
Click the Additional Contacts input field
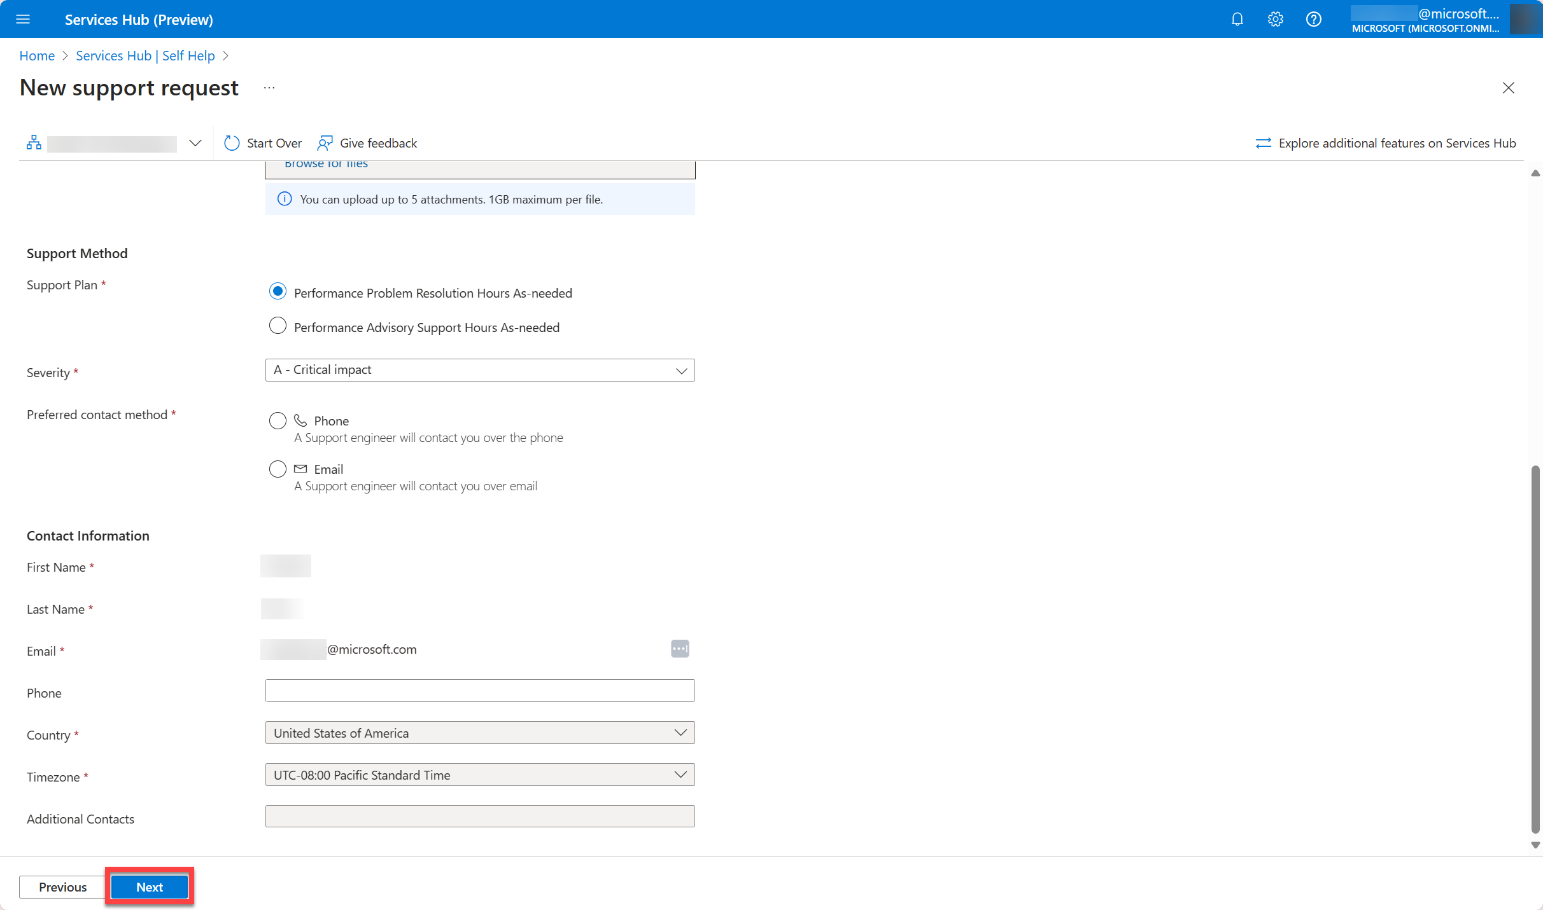[481, 816]
